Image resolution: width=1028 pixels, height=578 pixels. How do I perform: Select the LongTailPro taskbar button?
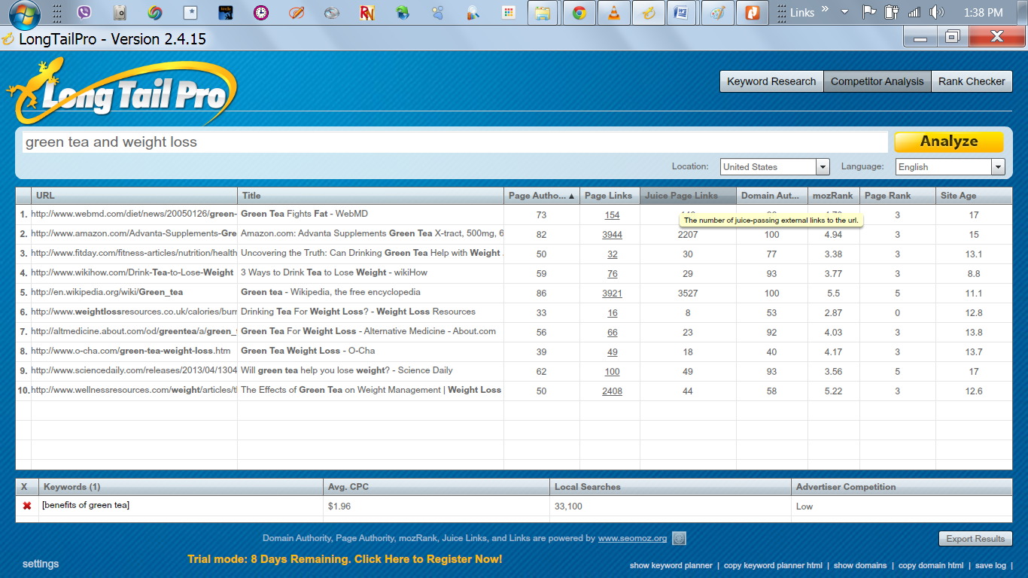coord(648,13)
